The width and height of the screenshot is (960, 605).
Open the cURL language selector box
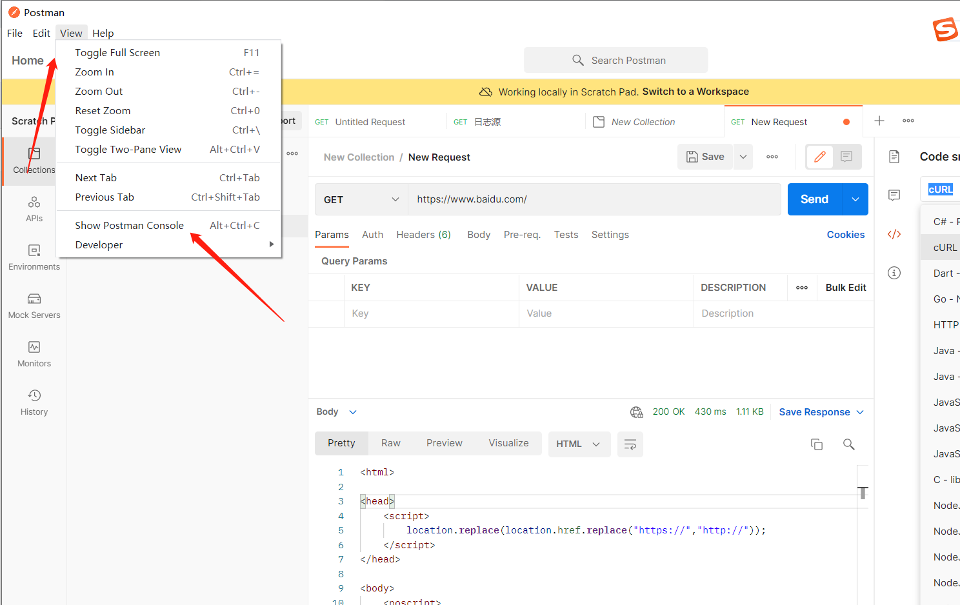[941, 190]
